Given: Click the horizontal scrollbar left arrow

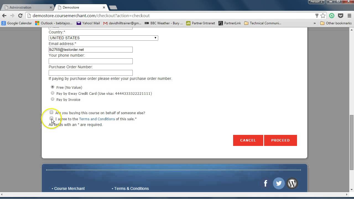Looking at the screenshot, I should 2,194.
